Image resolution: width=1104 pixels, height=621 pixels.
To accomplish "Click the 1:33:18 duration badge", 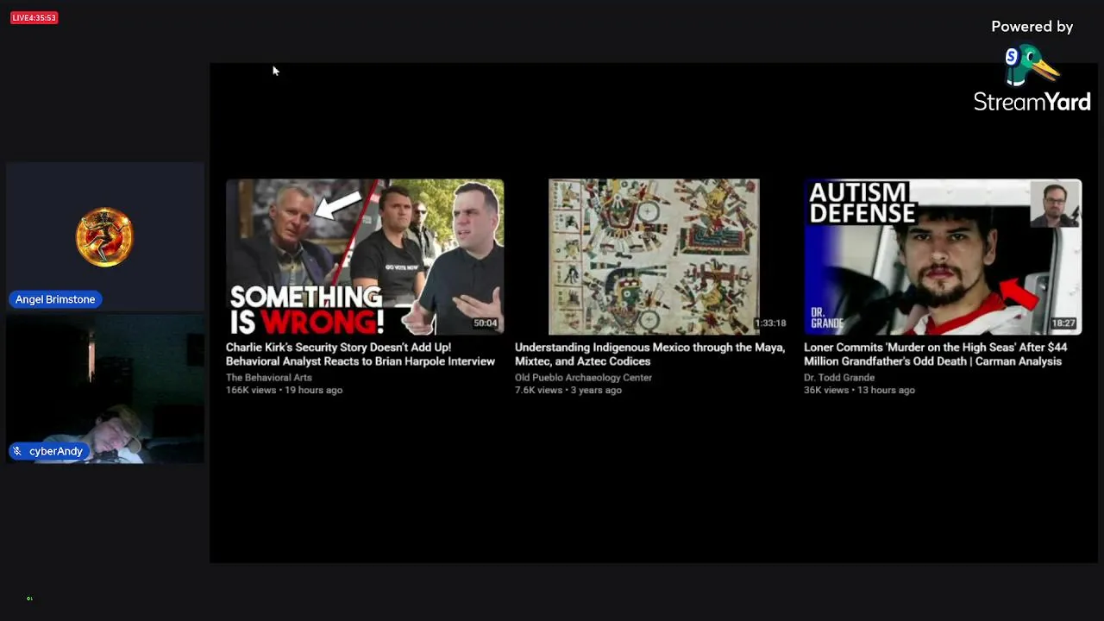I will (x=770, y=323).
